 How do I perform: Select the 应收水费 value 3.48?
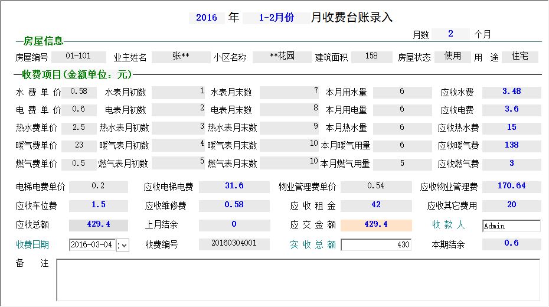pos(511,92)
